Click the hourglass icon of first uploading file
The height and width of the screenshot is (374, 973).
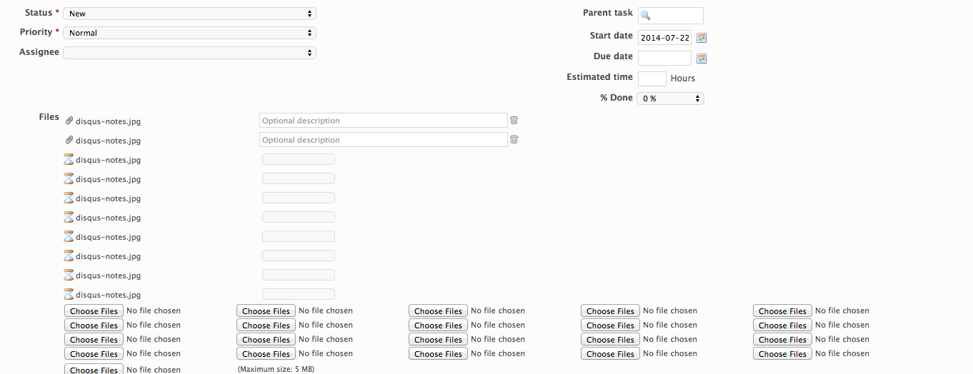pos(69,159)
